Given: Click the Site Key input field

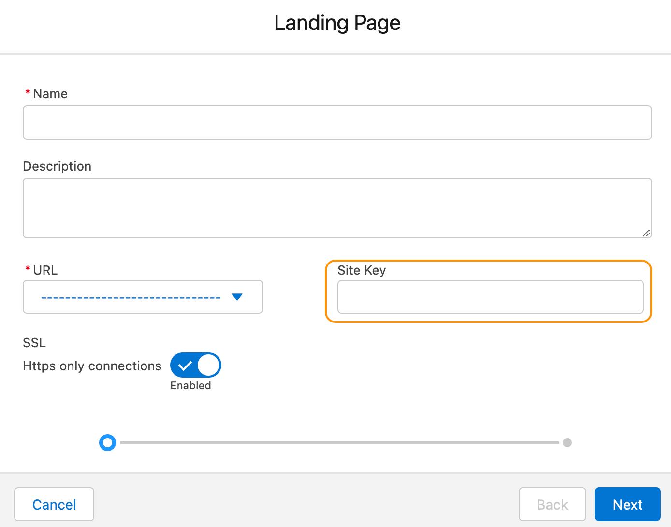Looking at the screenshot, I should (490, 297).
